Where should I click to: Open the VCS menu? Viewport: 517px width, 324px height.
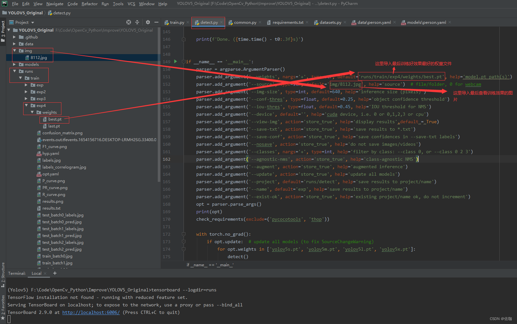click(x=131, y=4)
